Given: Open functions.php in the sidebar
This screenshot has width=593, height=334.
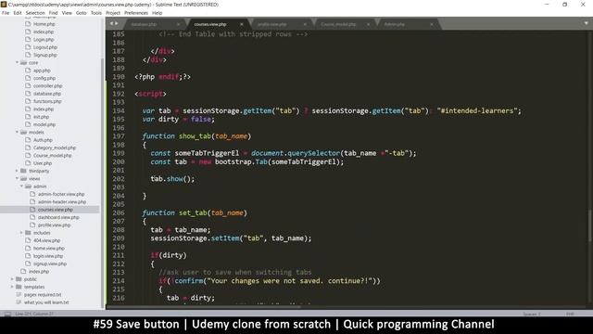Looking at the screenshot, I should pos(47,101).
